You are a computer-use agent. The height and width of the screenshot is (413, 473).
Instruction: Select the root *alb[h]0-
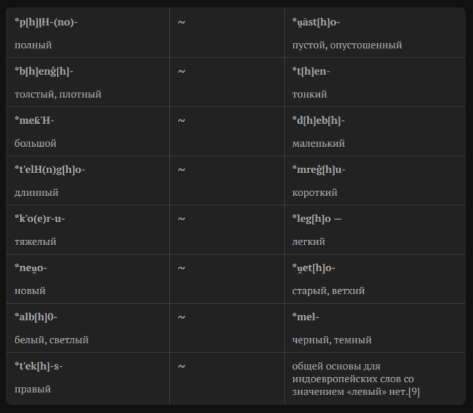tap(36, 317)
